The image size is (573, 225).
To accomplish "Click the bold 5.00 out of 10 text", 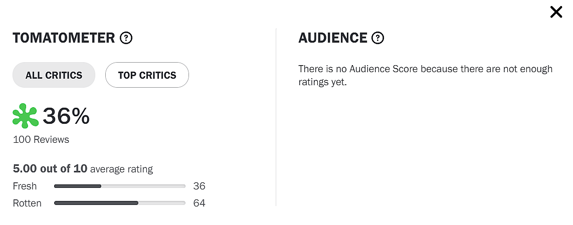I will pyautogui.click(x=50, y=169).
